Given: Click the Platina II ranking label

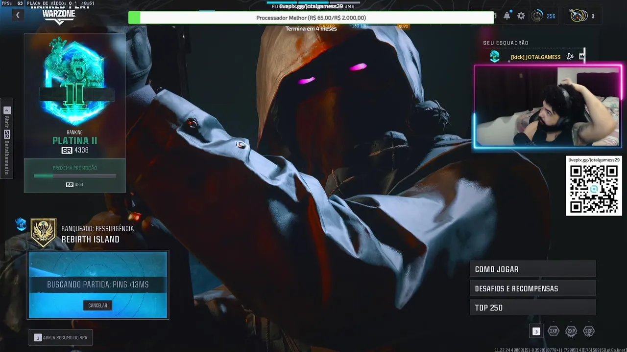Looking at the screenshot, I should [x=75, y=141].
